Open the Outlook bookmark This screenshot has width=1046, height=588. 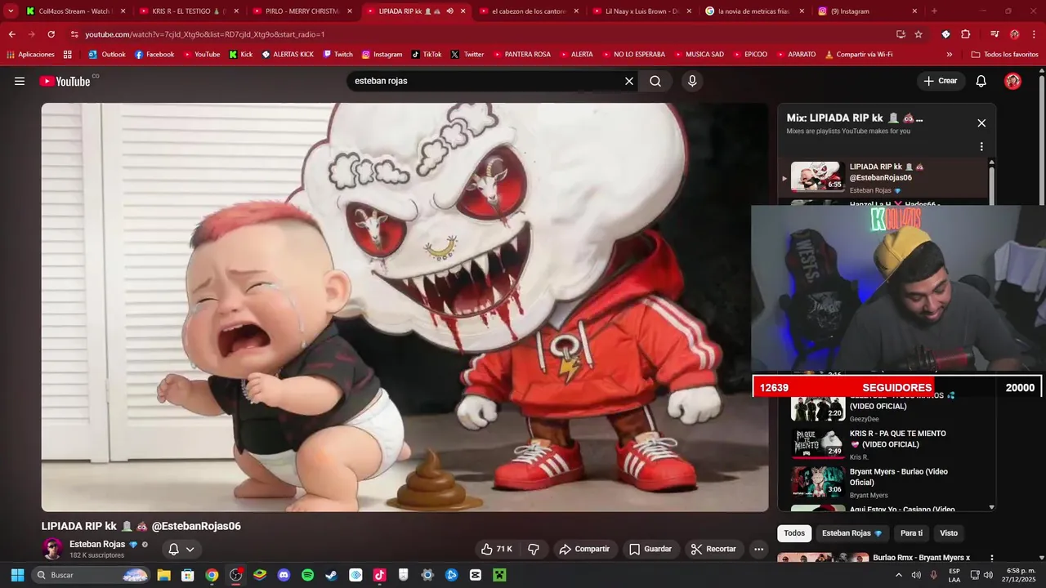click(x=107, y=55)
